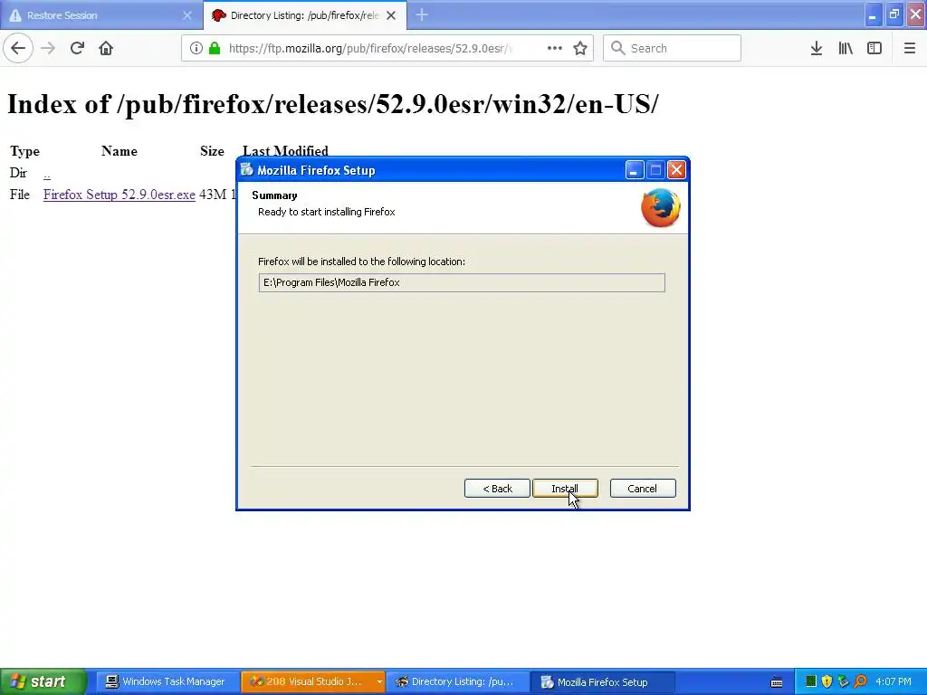The image size is (927, 695).
Task: Show site information icon in address bar
Action: (196, 48)
